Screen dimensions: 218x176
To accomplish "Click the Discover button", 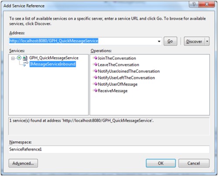I will (x=194, y=41).
